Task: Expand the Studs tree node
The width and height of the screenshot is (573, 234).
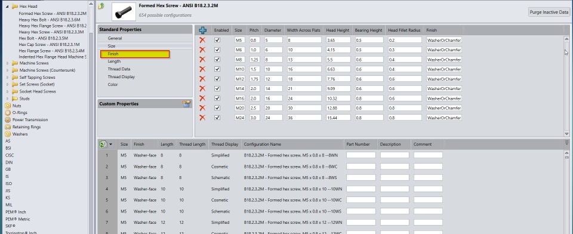Action: coord(7,98)
